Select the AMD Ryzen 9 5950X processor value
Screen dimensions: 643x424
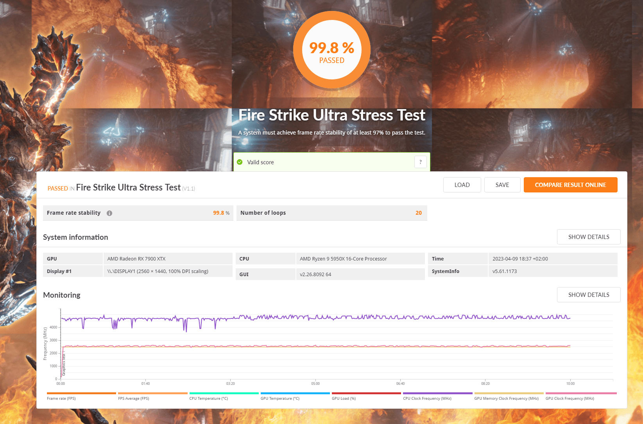click(x=343, y=259)
